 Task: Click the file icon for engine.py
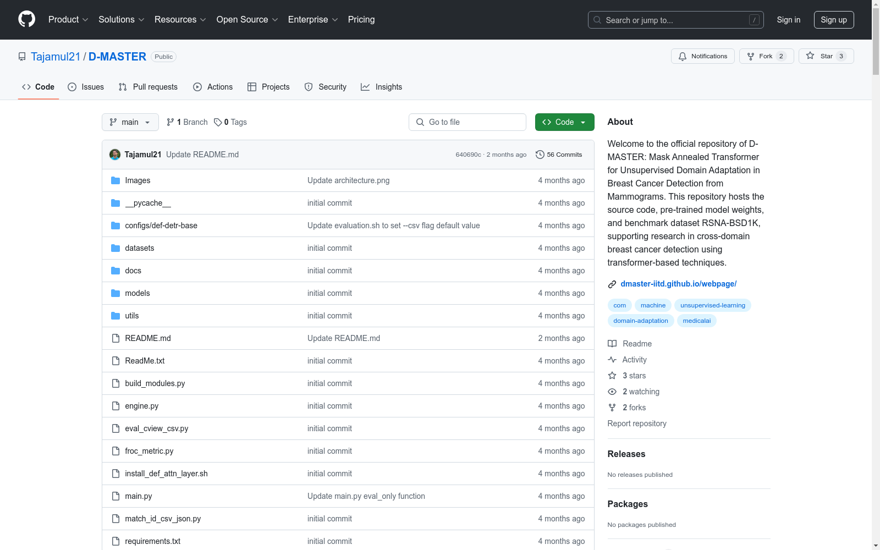click(x=116, y=406)
